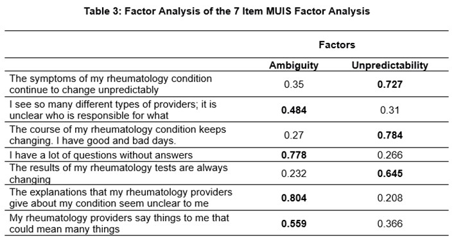The image size is (454, 243).
Task: Click the bold 0.484 value
Action: [x=293, y=110]
